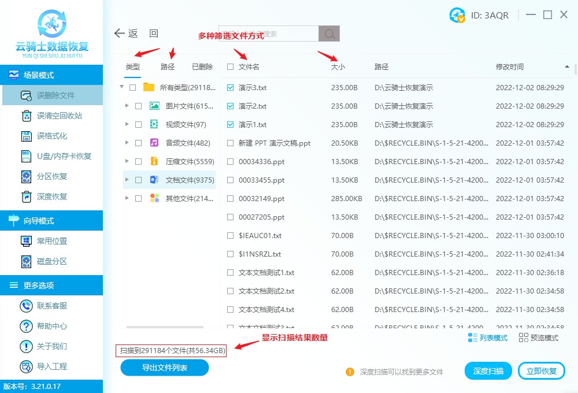Viewport: 578px width, 393px height.
Task: Click the 导出文件列表 button
Action: click(x=165, y=368)
